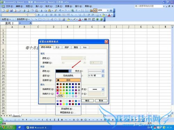Switch to the 大小 (Size) tab

57,47
